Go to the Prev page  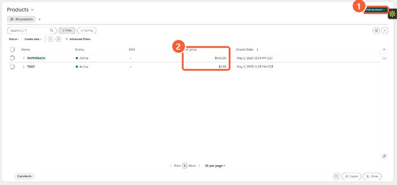[175, 166]
